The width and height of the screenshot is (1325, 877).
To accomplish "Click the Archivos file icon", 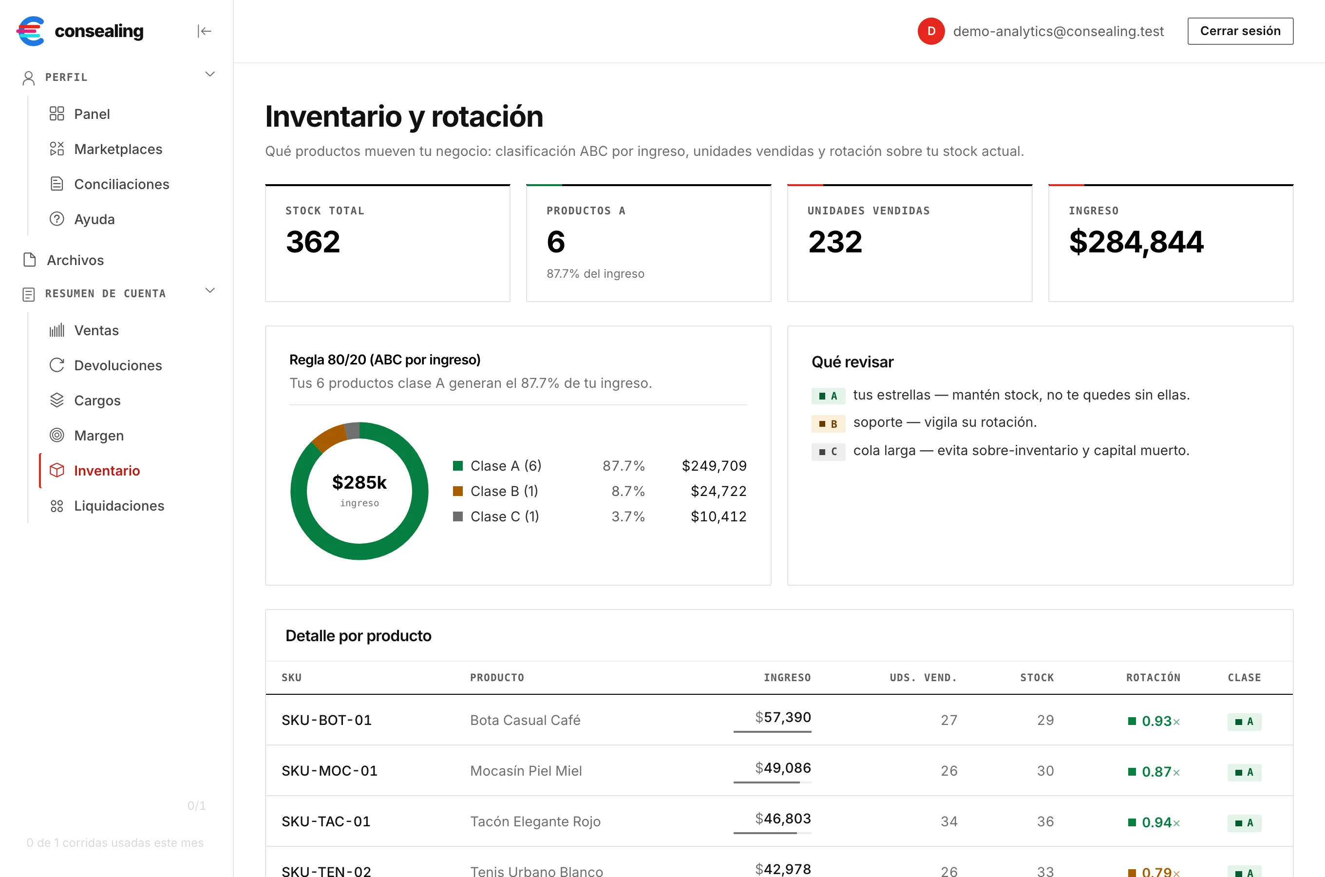I will (x=29, y=260).
